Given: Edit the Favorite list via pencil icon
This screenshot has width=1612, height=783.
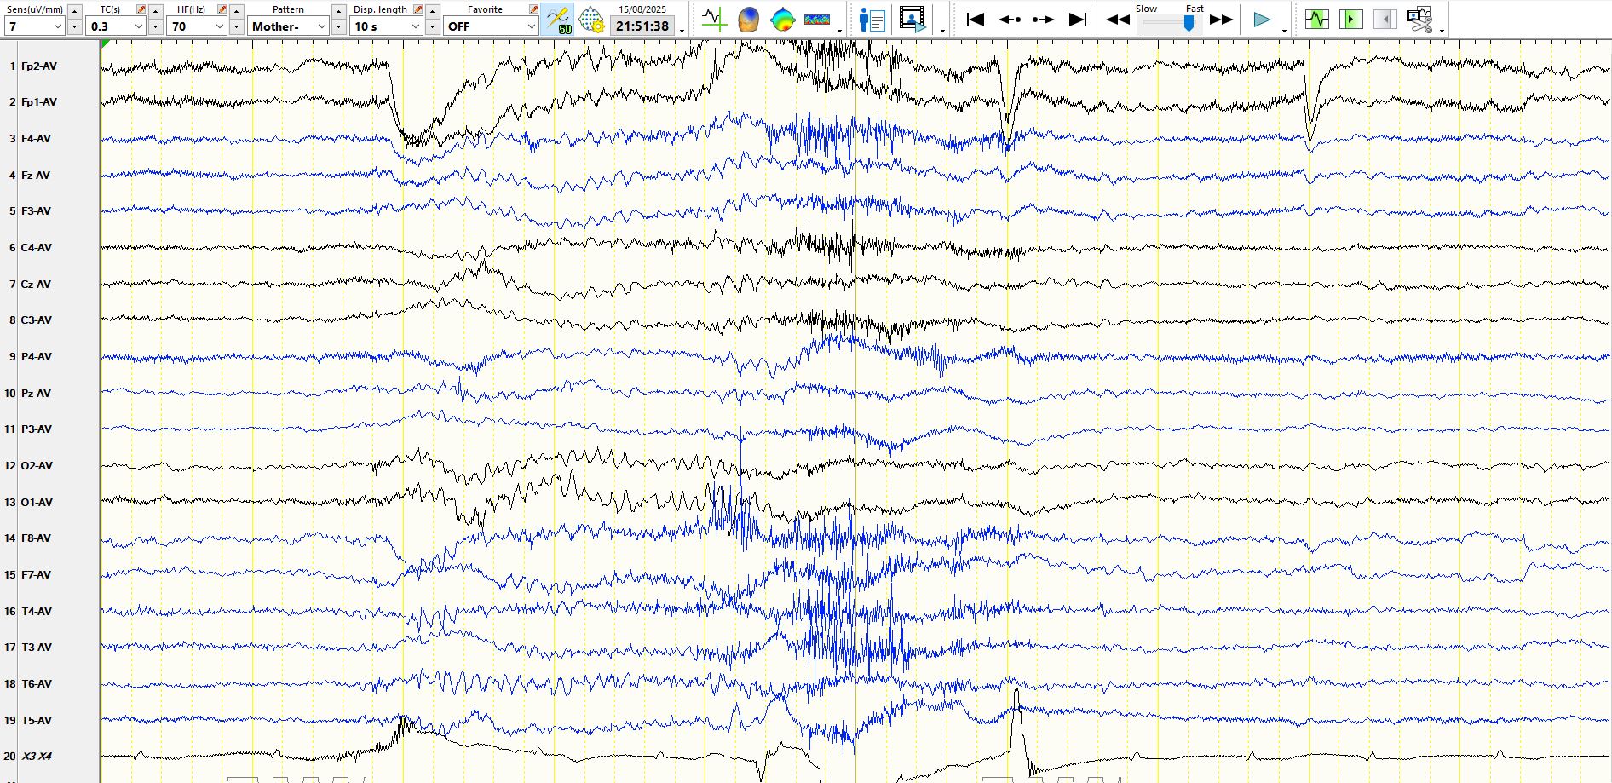Looking at the screenshot, I should click(x=533, y=9).
